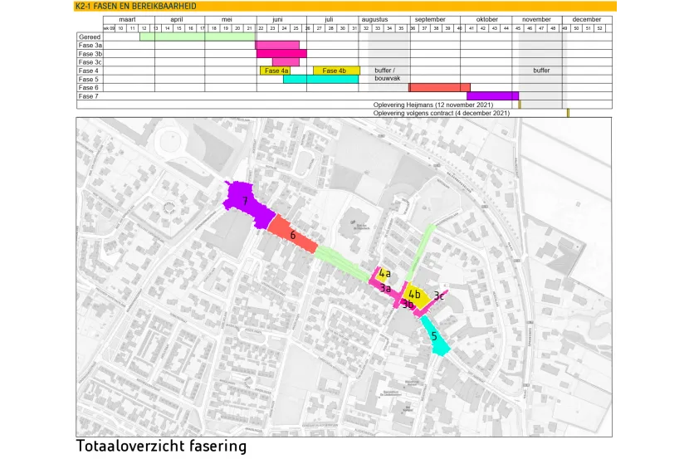Click the Oplevering volgens contract text
The width and height of the screenshot is (689, 459).
442,114
